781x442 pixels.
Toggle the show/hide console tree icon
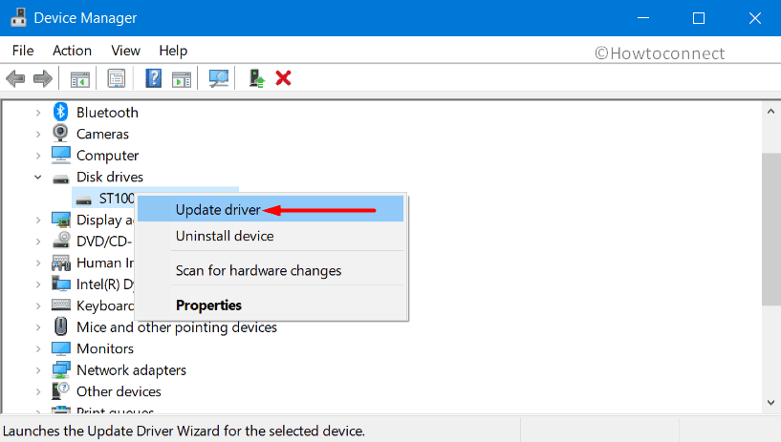coord(79,78)
